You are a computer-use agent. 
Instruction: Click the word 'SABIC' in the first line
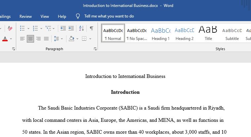(x=128, y=108)
